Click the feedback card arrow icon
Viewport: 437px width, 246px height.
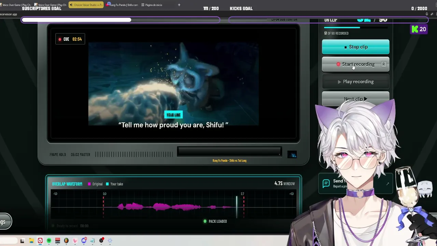point(387,184)
